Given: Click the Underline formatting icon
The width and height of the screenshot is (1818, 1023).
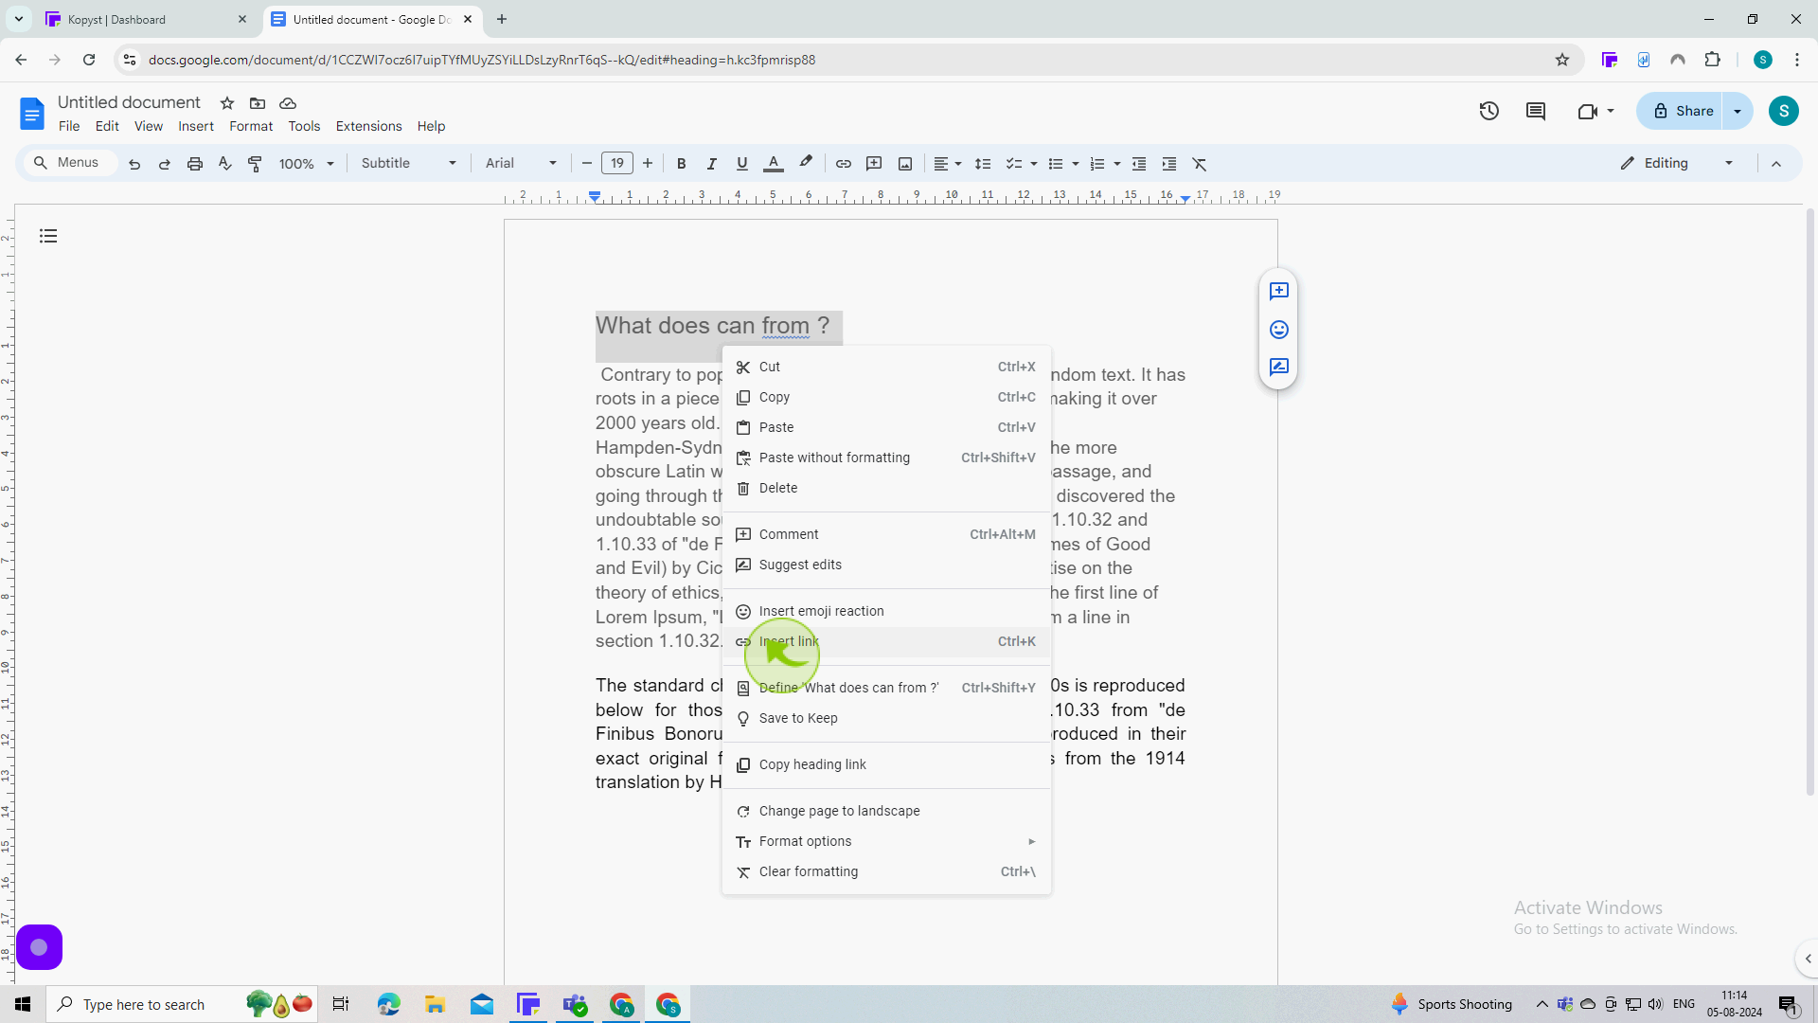Looking at the screenshot, I should click(741, 164).
